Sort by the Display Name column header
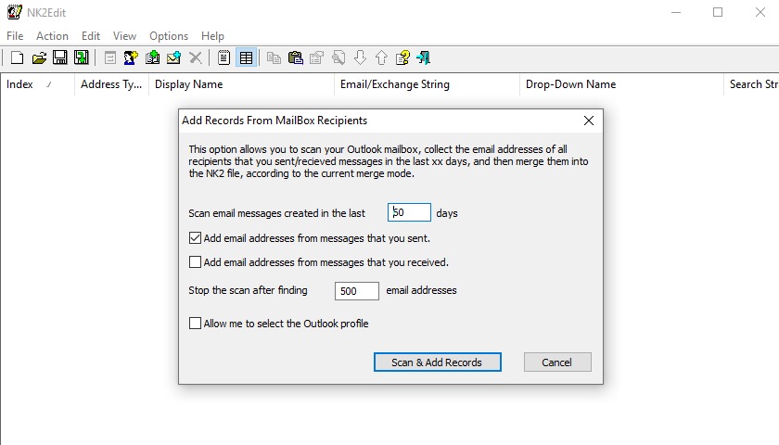Screen dimensions: 779x445 pos(241,84)
